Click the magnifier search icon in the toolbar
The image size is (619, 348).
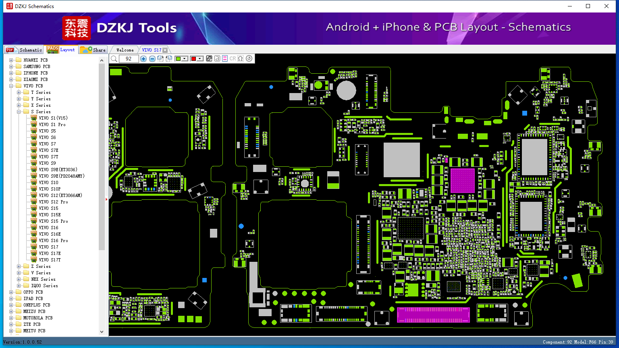tap(114, 59)
